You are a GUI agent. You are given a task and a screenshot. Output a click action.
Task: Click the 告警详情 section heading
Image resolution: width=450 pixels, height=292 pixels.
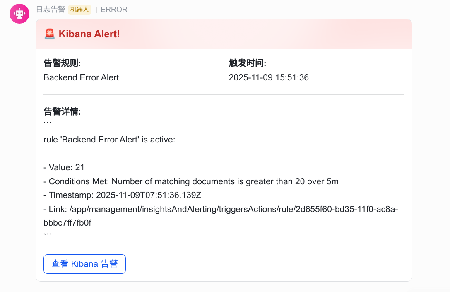pos(62,111)
